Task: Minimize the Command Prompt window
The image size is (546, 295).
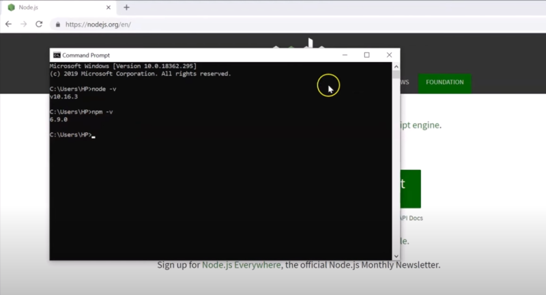Action: (x=344, y=55)
